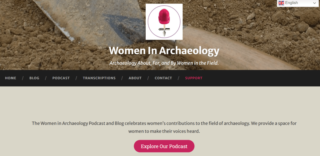Click the UK flag language icon
Viewport: 320px width, 156px height.
[x=281, y=3]
